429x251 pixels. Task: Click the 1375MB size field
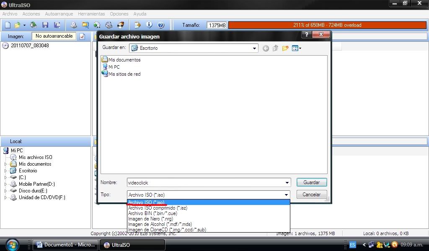click(x=217, y=25)
